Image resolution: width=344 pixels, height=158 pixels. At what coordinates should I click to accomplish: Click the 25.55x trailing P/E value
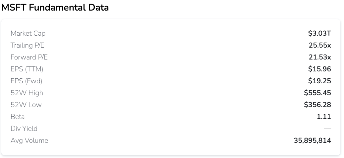(320, 45)
